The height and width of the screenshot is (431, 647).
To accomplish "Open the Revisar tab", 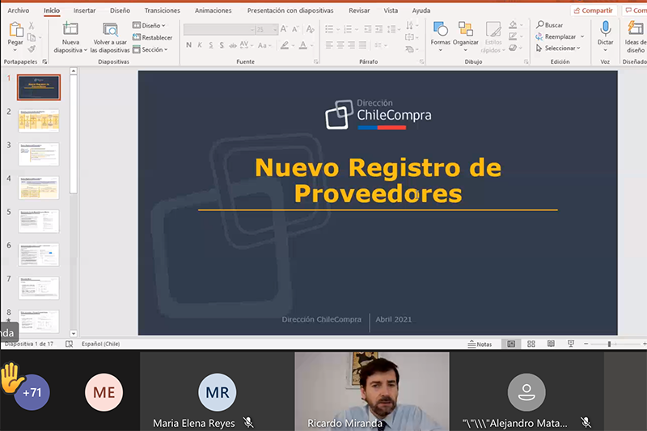I will tap(359, 11).
